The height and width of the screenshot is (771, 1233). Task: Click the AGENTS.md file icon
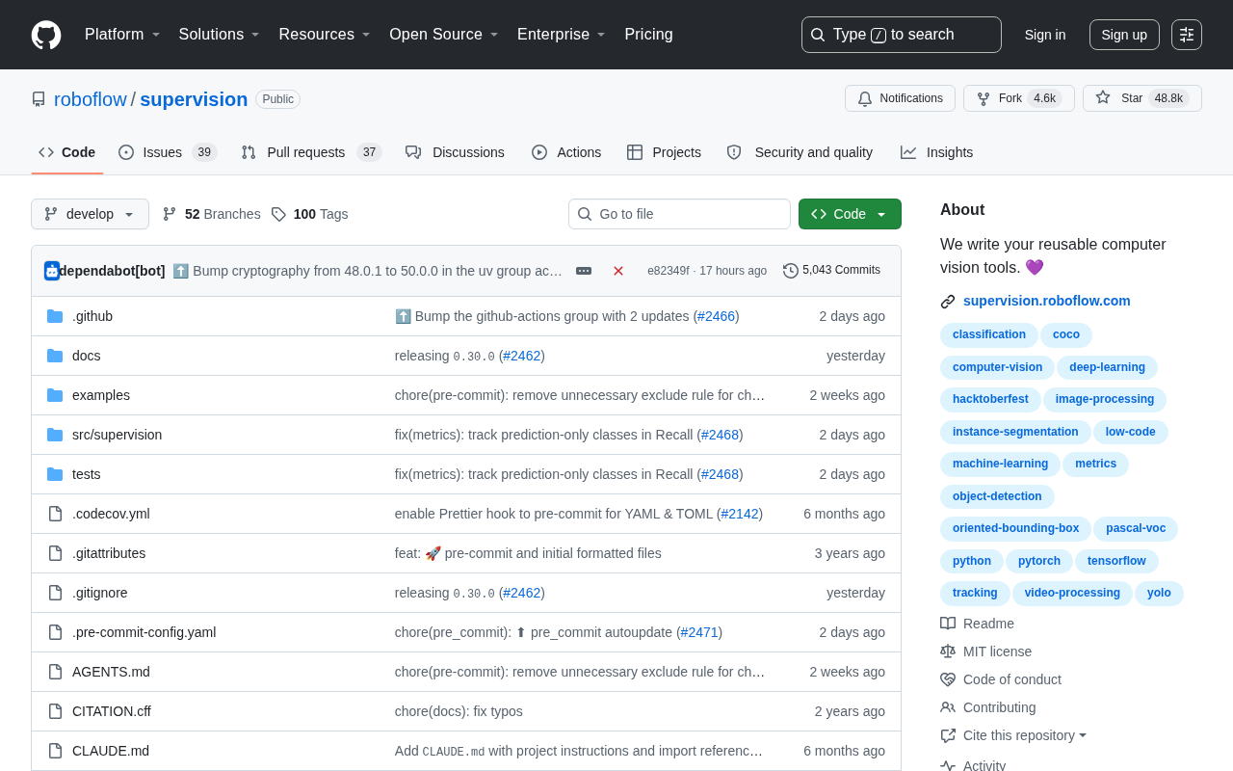(55, 672)
